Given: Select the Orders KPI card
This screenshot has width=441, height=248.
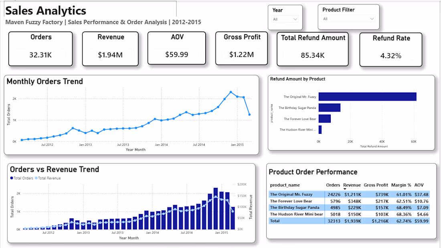Looking at the screenshot, I should pos(40,48).
